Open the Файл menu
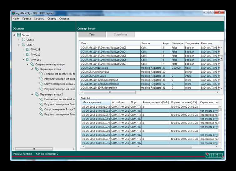Screen dimensions: 236x171 pos(16,19)
